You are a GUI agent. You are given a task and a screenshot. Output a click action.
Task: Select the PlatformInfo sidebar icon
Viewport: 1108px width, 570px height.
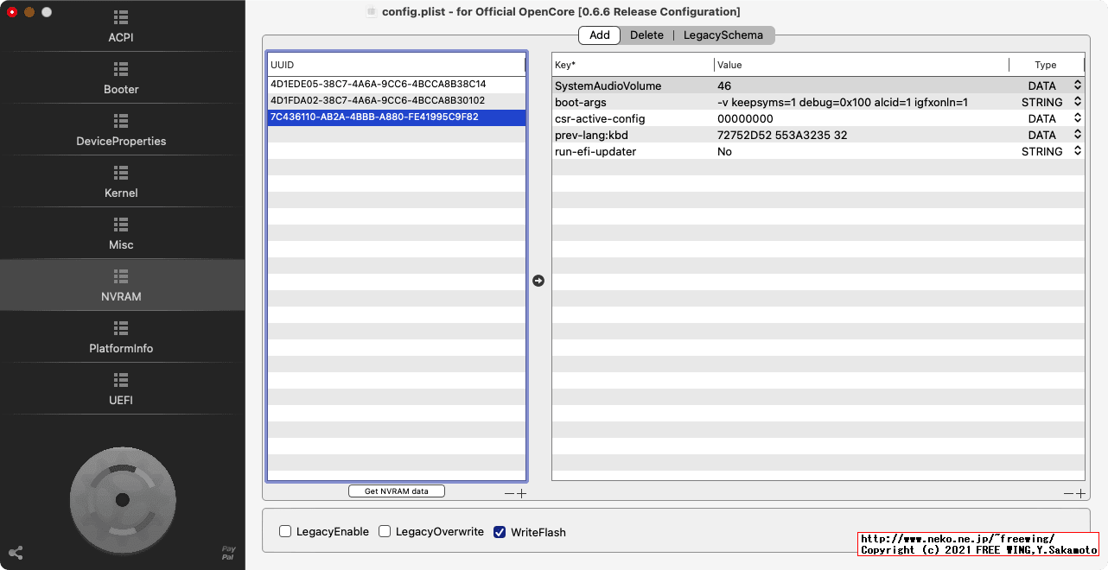click(121, 328)
